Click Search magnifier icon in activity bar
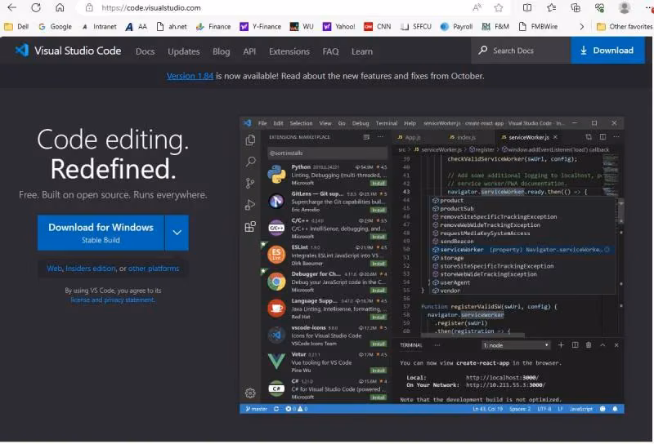 click(250, 162)
